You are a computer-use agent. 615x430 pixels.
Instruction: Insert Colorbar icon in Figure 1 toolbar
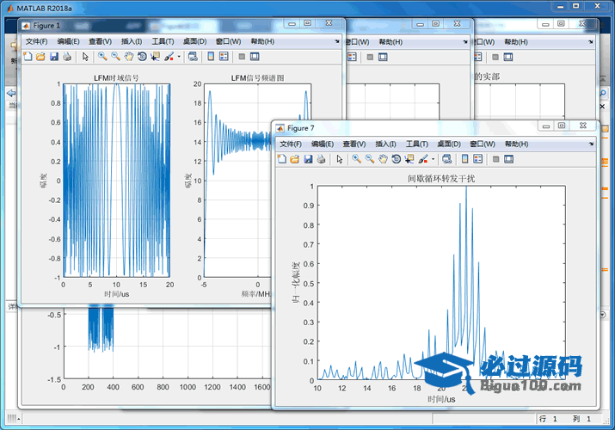211,57
